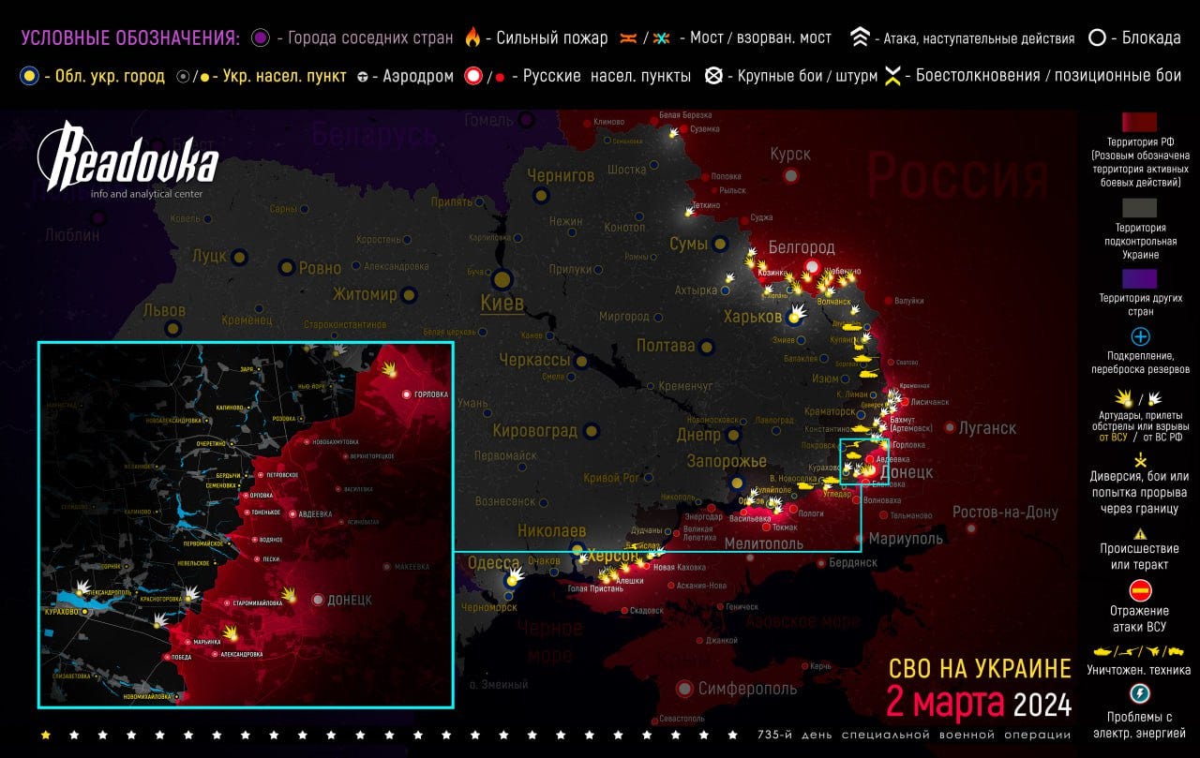Click the 'Житомир' city label
Viewport: 1200px width, 758px height.
365,294
